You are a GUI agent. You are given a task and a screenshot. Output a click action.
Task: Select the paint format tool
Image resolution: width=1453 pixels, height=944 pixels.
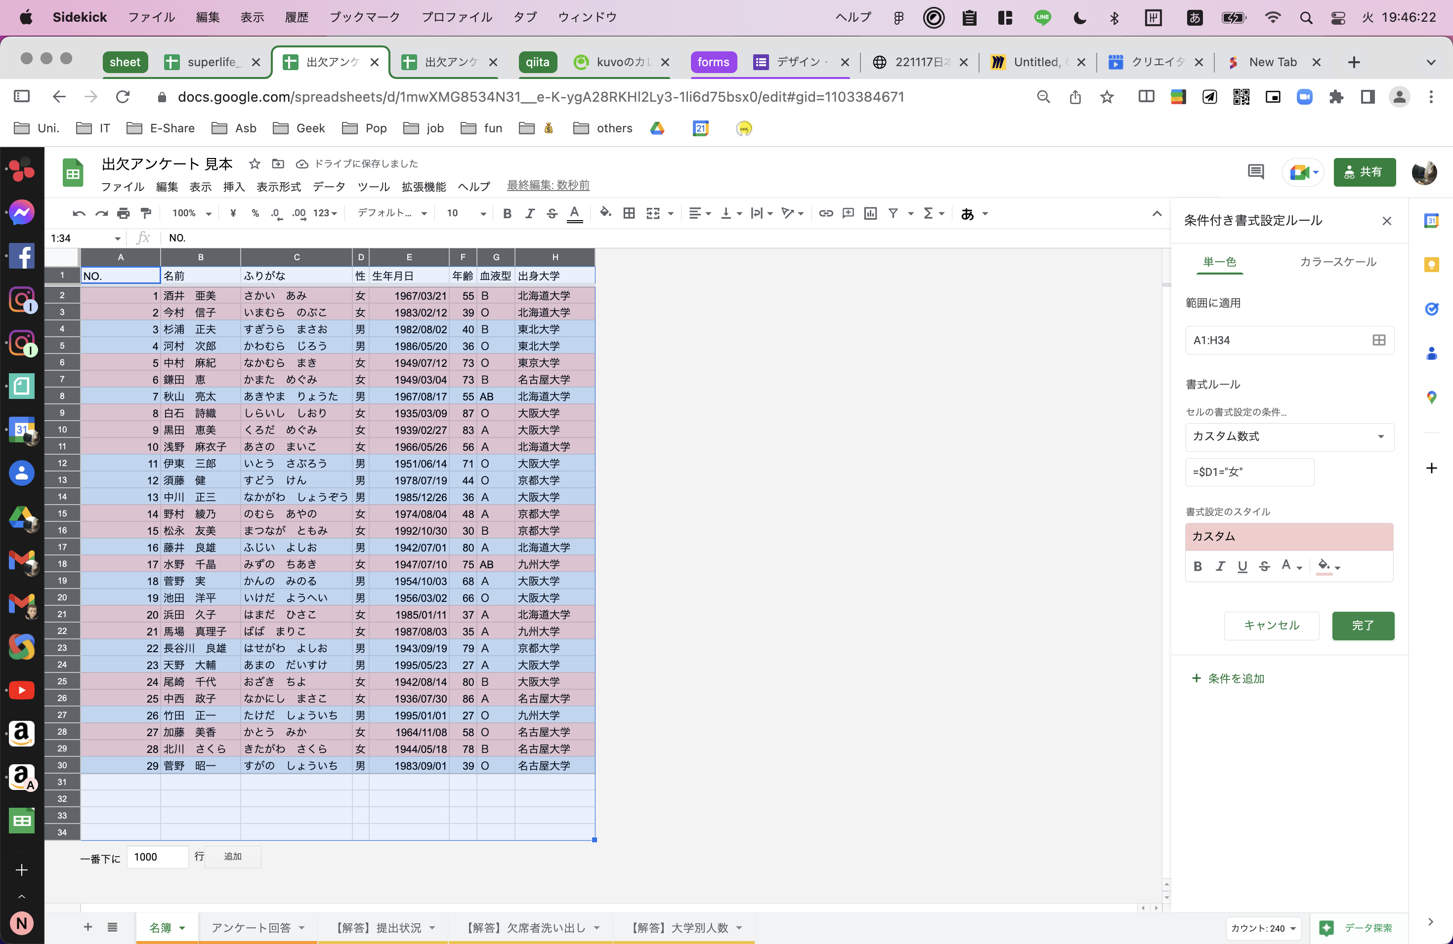pyautogui.click(x=145, y=213)
